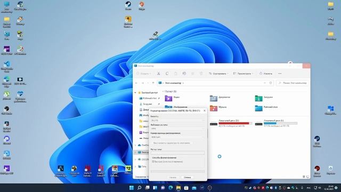
Task: Open Microsoft Store from taskbar
Action: pyautogui.click(x=186, y=188)
